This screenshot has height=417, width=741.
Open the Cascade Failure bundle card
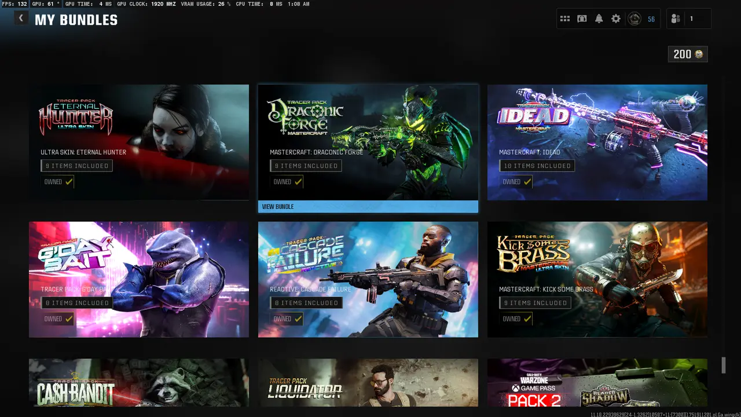(368, 279)
